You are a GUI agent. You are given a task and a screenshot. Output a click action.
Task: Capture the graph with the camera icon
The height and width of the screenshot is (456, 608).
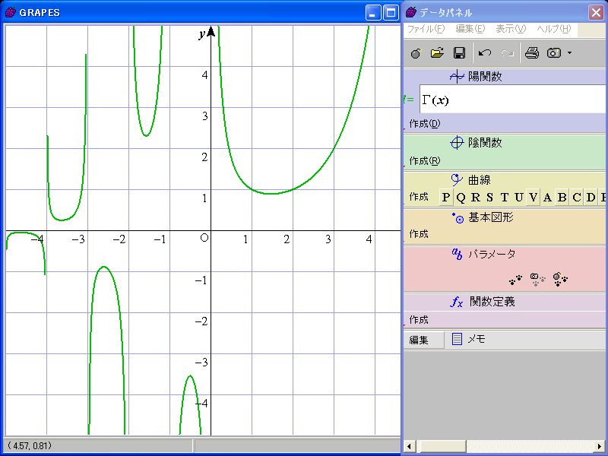tap(554, 53)
